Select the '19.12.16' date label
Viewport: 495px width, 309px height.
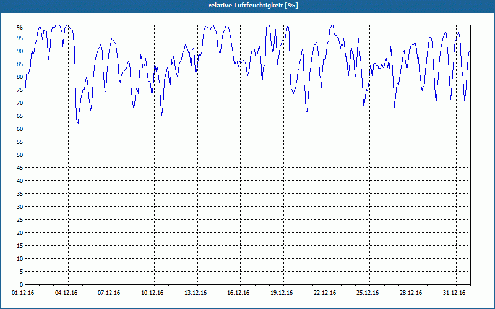coord(282,293)
